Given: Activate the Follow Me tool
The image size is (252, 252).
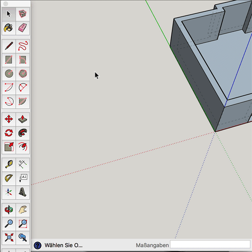Looking at the screenshot, I should coord(23,133).
